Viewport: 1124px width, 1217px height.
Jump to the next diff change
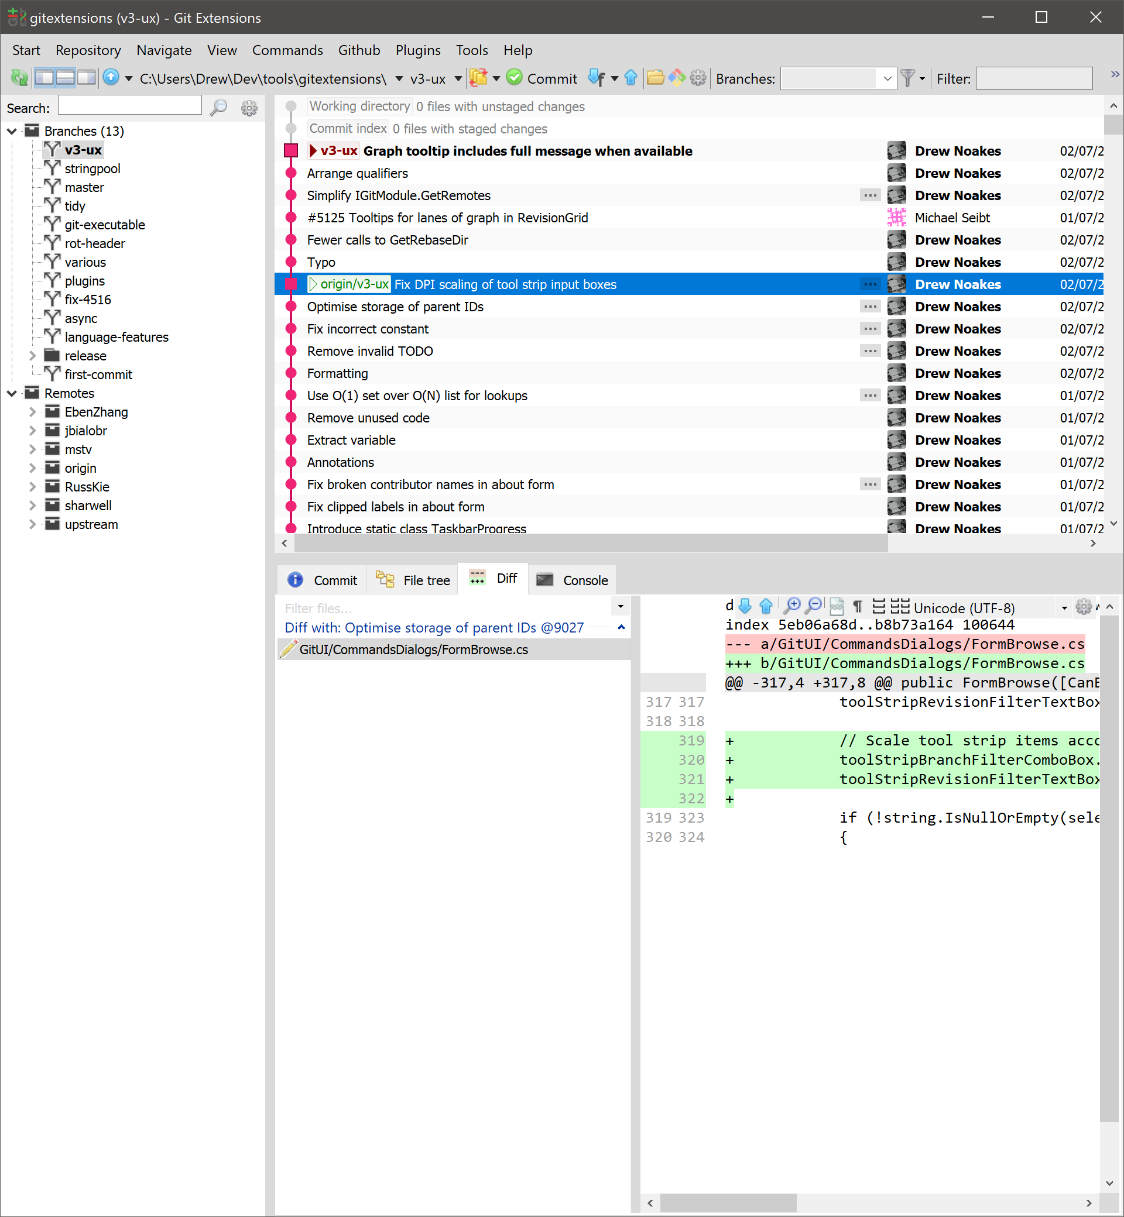[746, 606]
